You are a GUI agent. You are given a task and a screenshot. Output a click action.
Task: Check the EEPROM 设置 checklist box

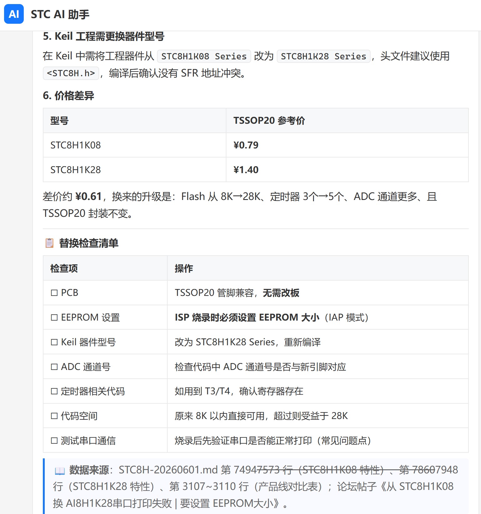pos(54,317)
